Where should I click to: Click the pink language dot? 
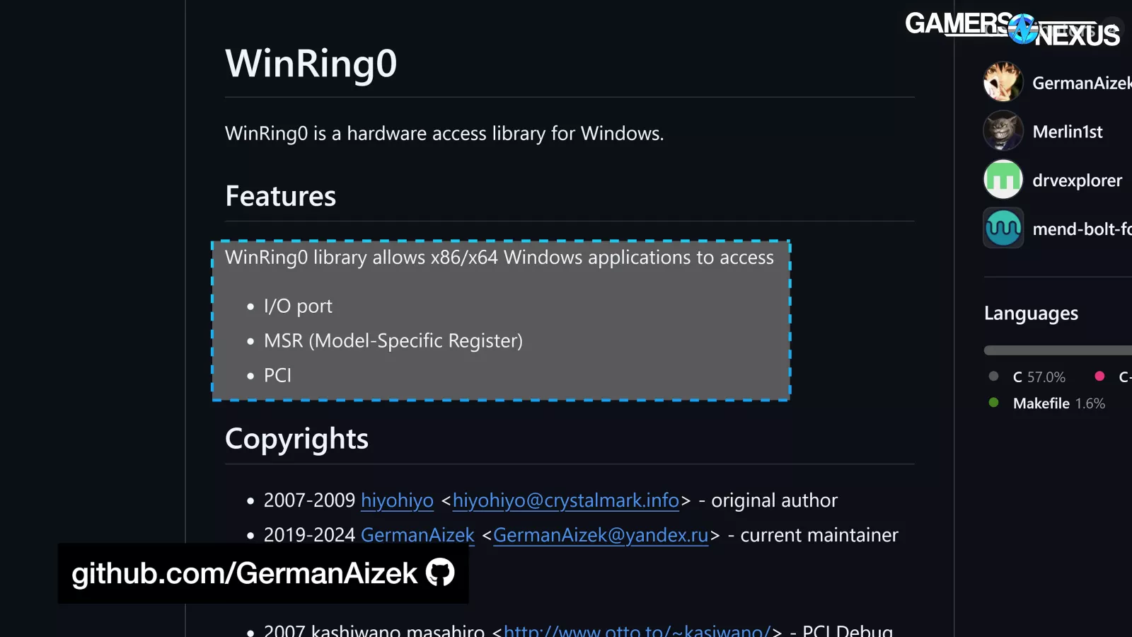pyautogui.click(x=1099, y=377)
